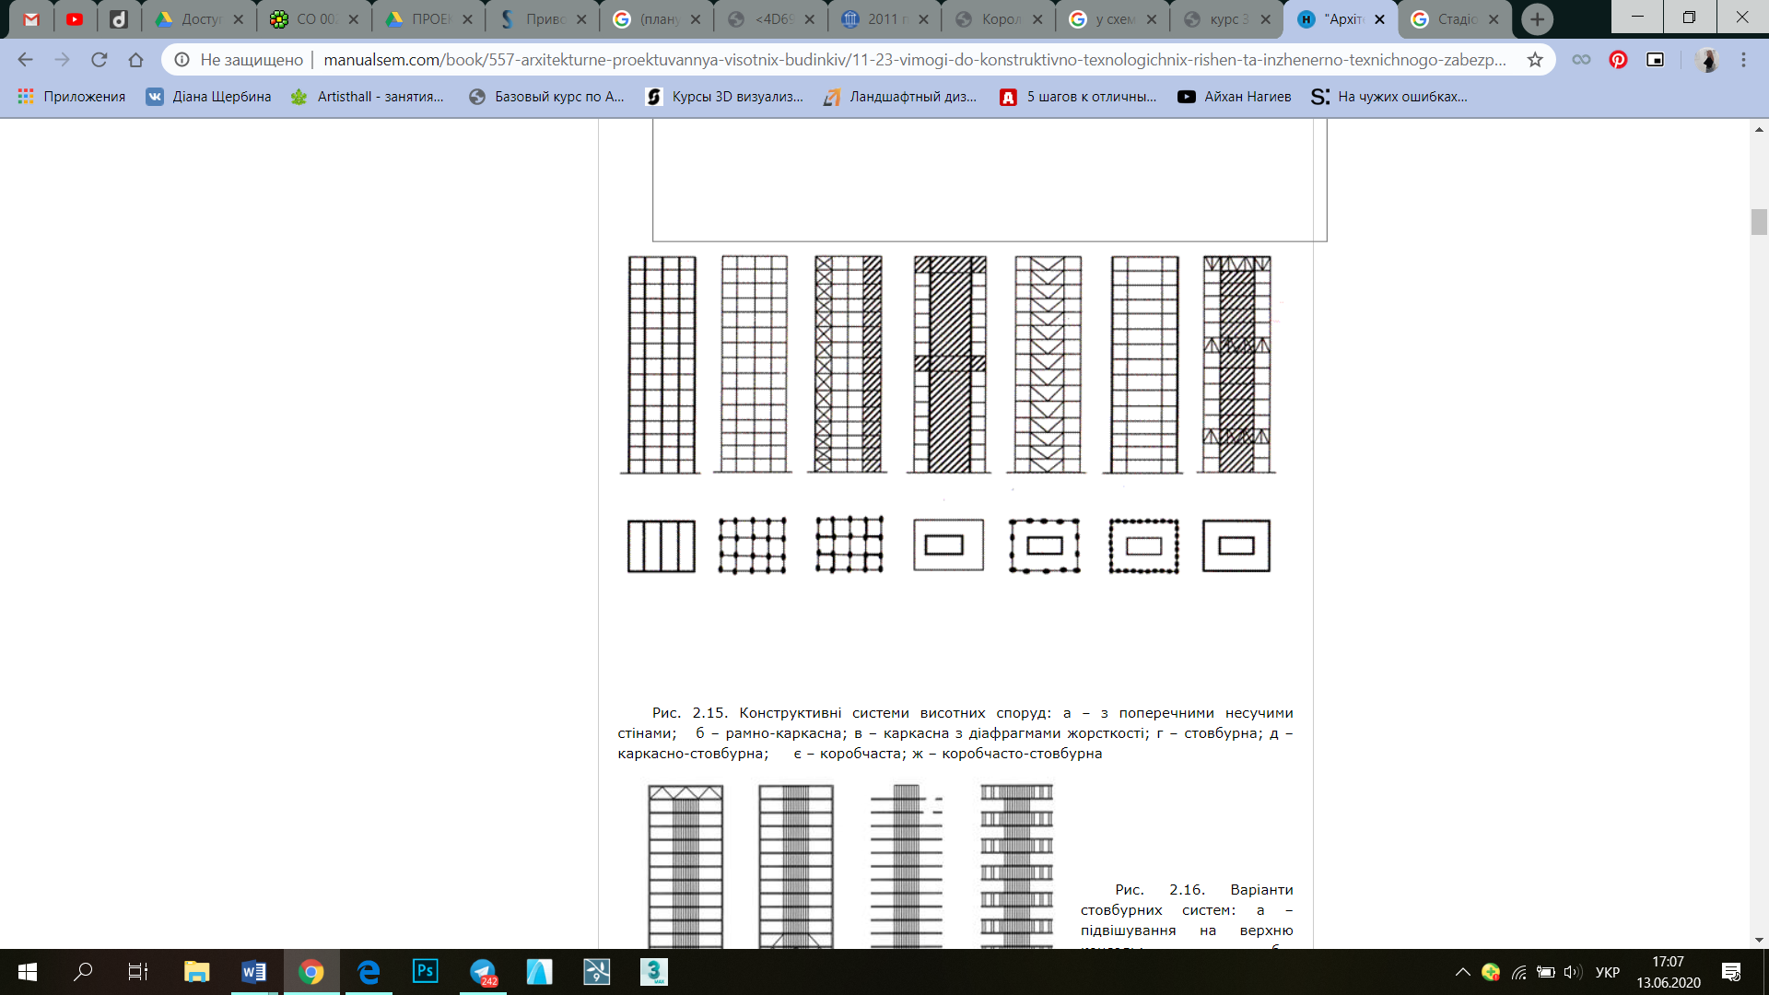Open 'Діана Щербина' VK bookmark
This screenshot has height=995, width=1769.
pyautogui.click(x=208, y=97)
